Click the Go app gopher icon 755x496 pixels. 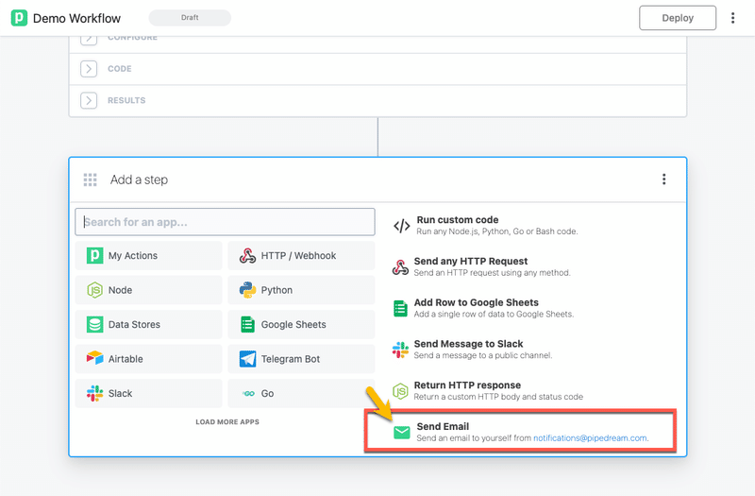click(x=248, y=394)
